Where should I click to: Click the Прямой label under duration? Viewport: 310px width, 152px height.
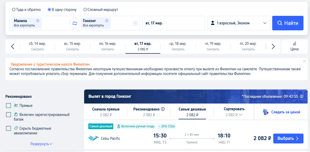tap(192, 142)
